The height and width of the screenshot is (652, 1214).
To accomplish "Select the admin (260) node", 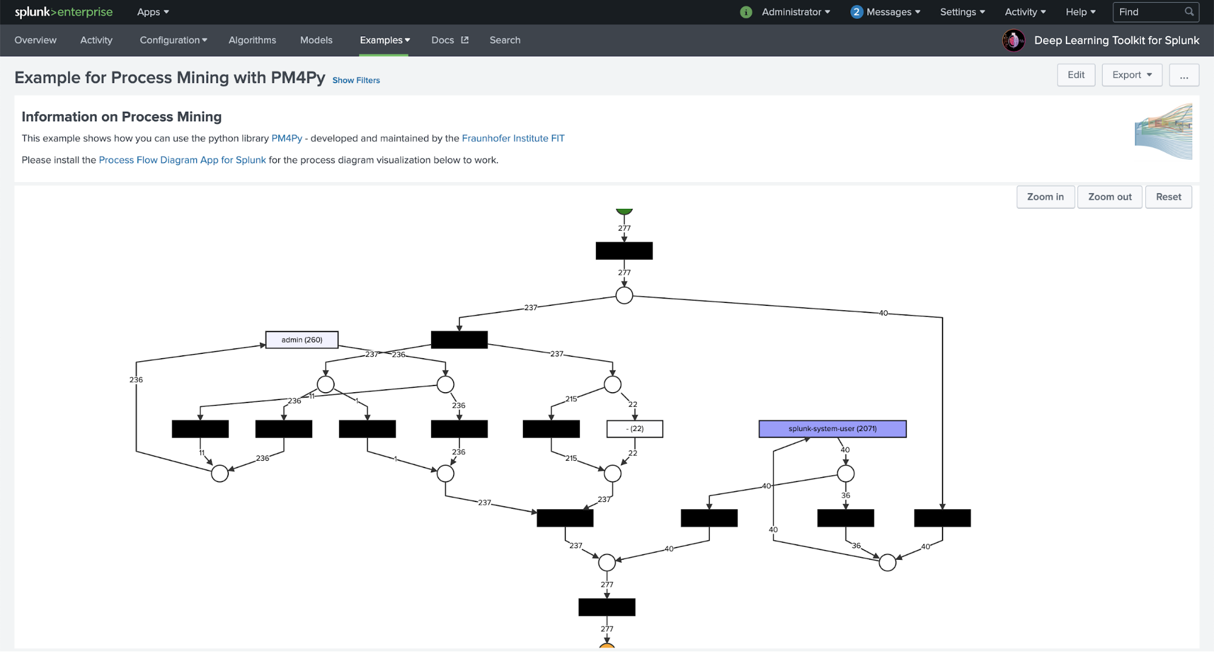I will (302, 339).
